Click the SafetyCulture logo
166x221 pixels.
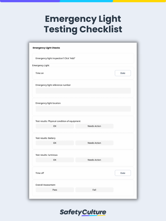coord(83,212)
